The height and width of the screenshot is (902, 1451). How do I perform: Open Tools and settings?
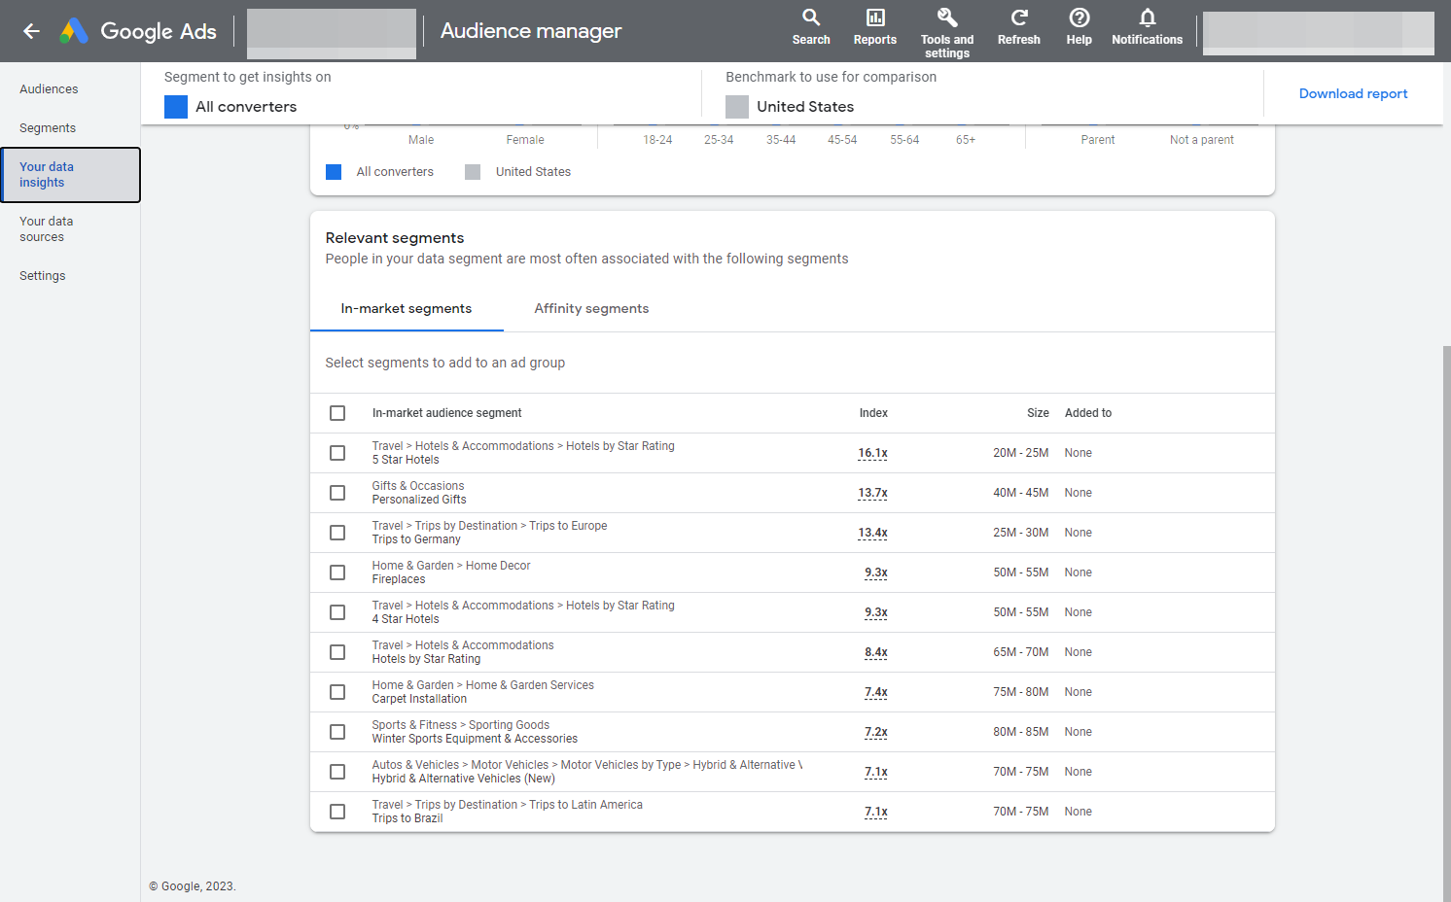tap(947, 32)
